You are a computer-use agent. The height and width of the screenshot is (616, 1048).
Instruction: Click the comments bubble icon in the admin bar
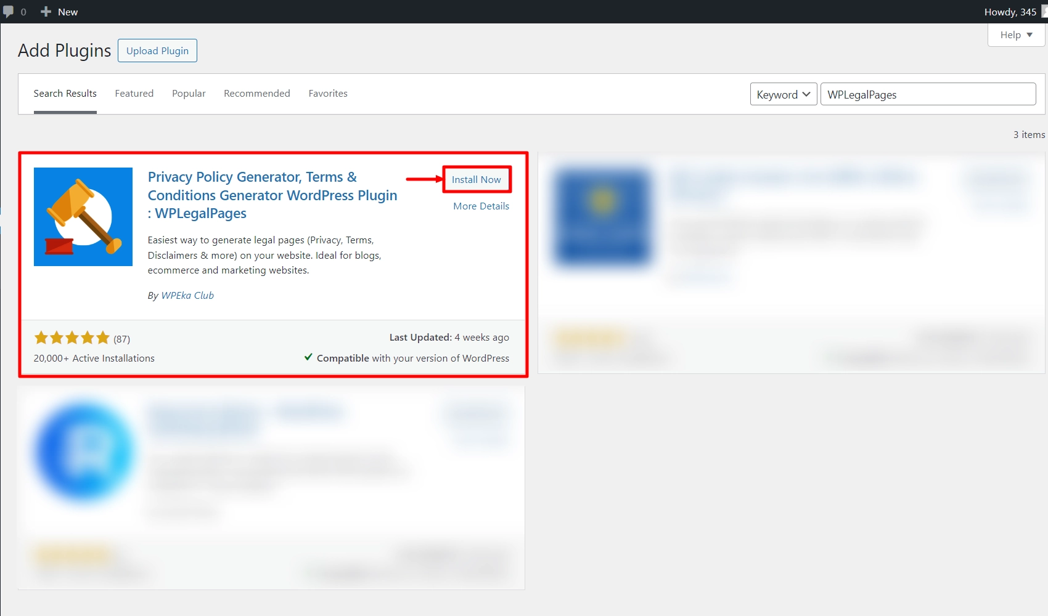pos(9,11)
